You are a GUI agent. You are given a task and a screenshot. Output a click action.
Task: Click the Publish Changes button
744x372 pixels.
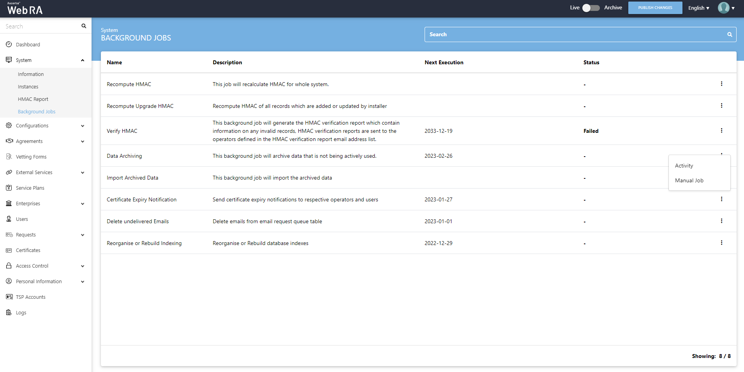(x=655, y=8)
